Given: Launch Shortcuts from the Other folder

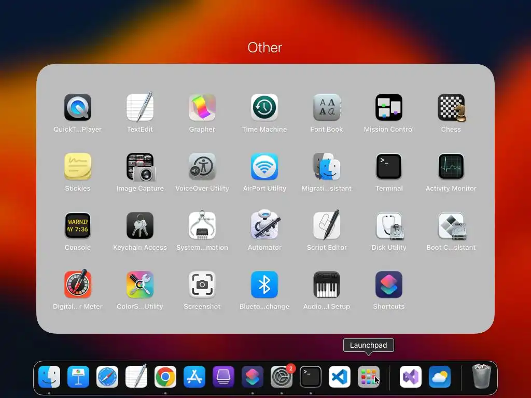Looking at the screenshot, I should click(x=389, y=285).
